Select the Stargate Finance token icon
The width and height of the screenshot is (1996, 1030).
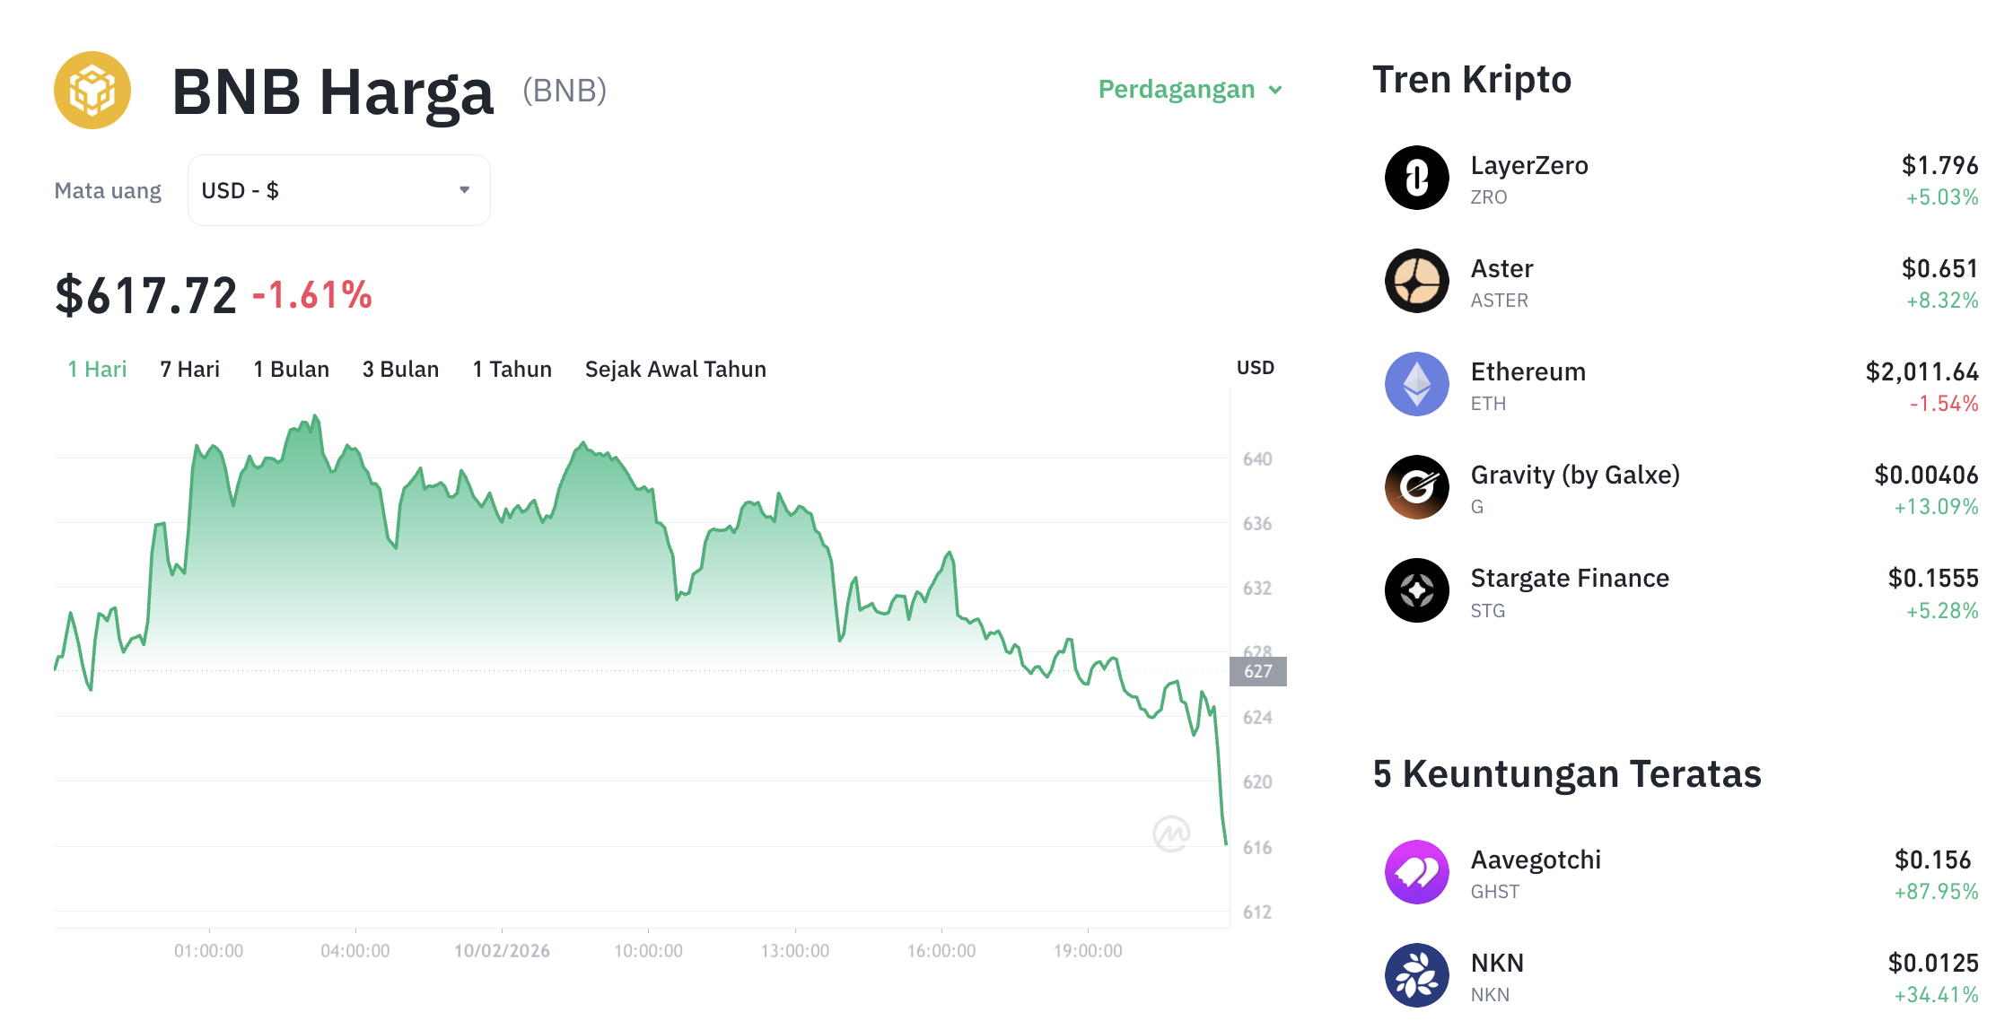pyautogui.click(x=1416, y=590)
